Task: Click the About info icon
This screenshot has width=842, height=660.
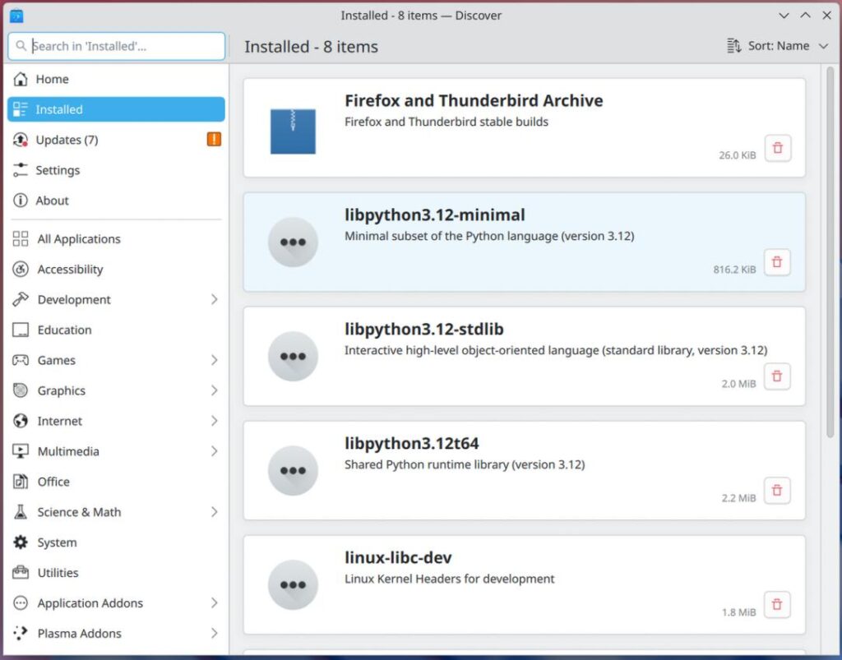Action: coord(21,201)
